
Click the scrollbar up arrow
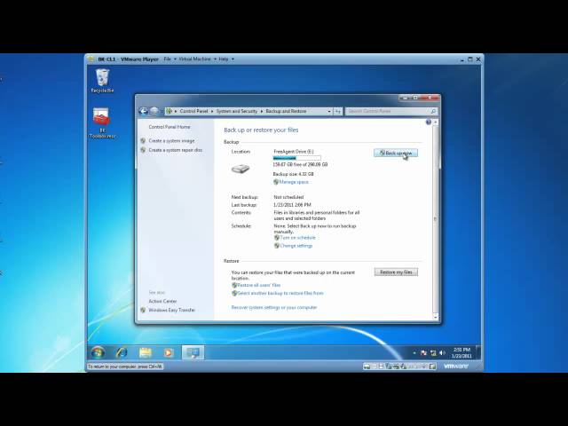pos(436,122)
